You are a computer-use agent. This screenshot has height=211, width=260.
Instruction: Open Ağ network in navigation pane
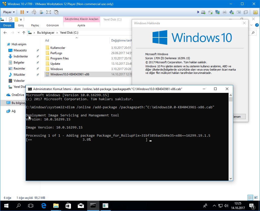tap(13, 111)
